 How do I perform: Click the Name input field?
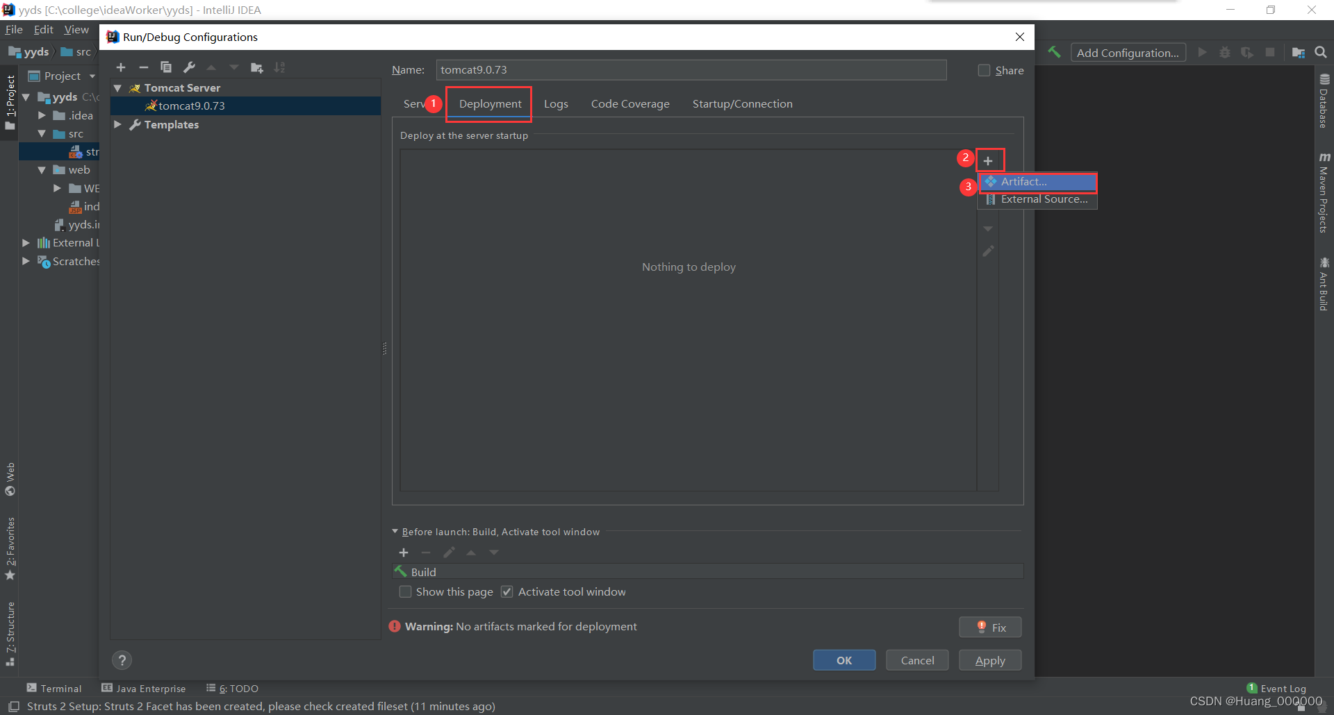tap(691, 70)
